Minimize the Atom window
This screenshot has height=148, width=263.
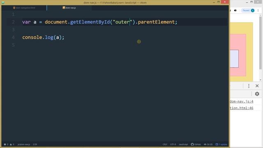tap(214, 2)
